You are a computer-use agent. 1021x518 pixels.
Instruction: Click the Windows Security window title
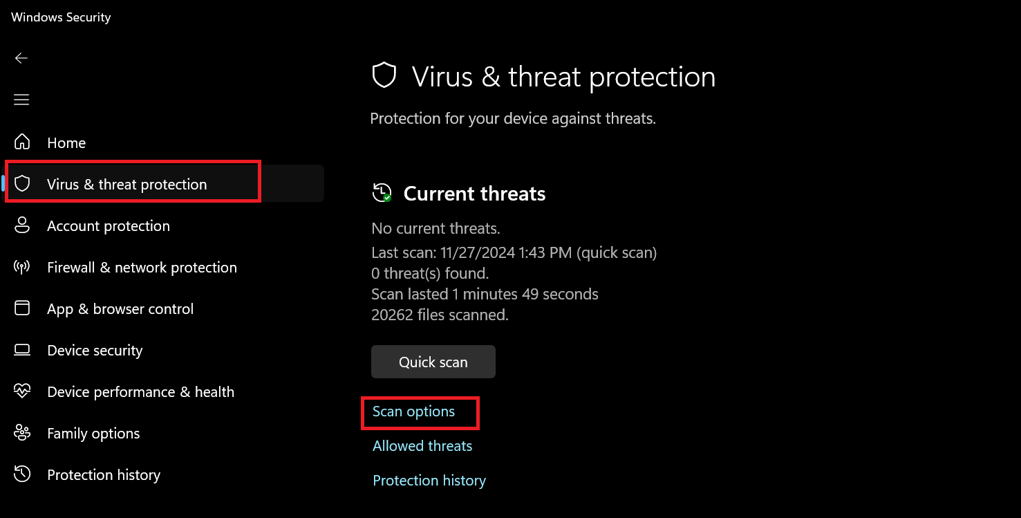(x=61, y=17)
